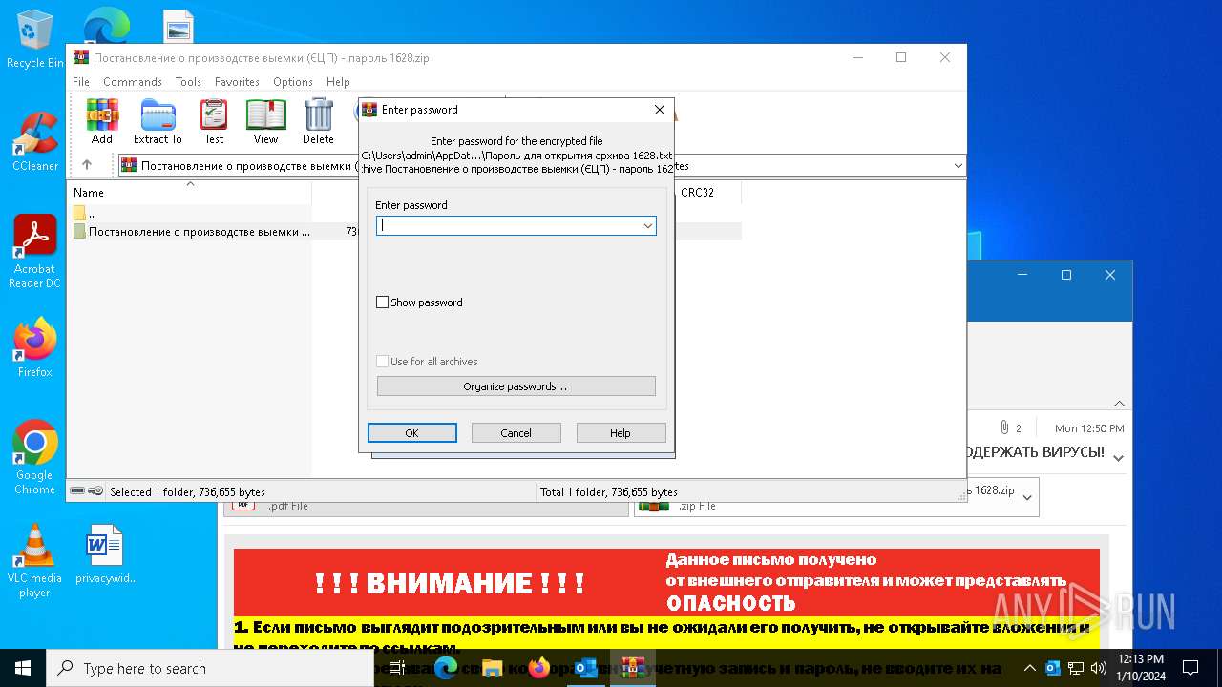
Task: Click the Firefox taskbar icon
Action: pos(538,668)
